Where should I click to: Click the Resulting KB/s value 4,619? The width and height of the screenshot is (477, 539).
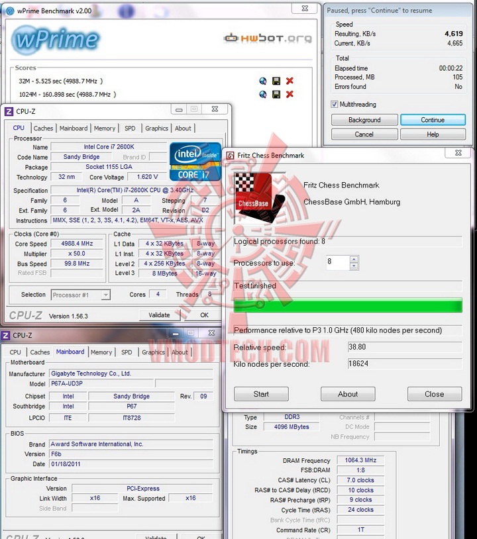point(454,34)
